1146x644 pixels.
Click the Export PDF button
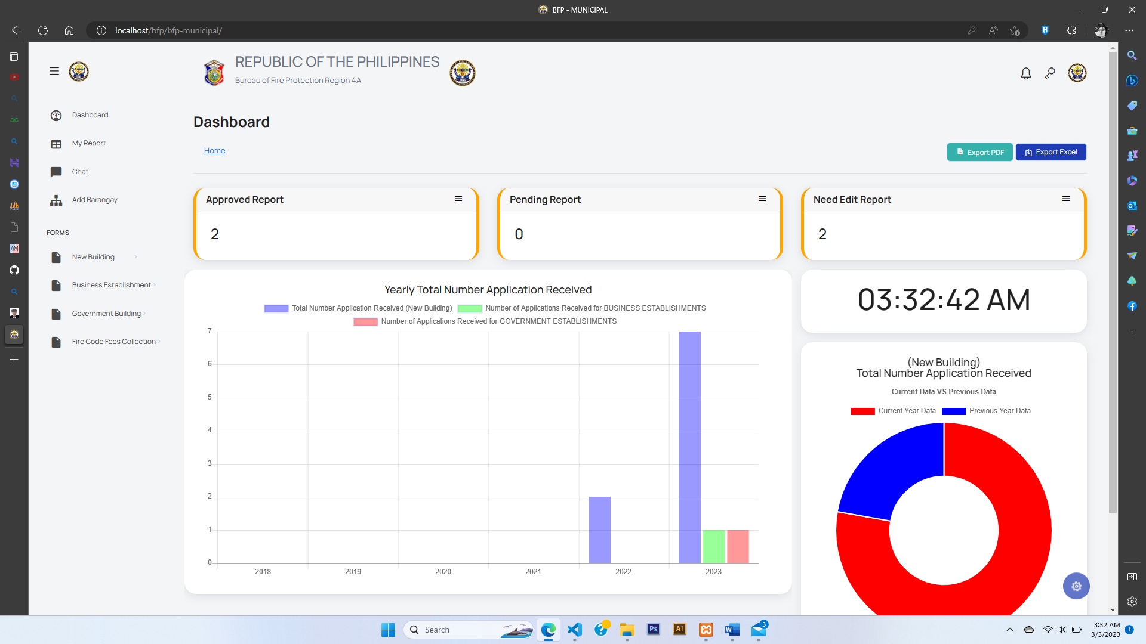point(979,153)
